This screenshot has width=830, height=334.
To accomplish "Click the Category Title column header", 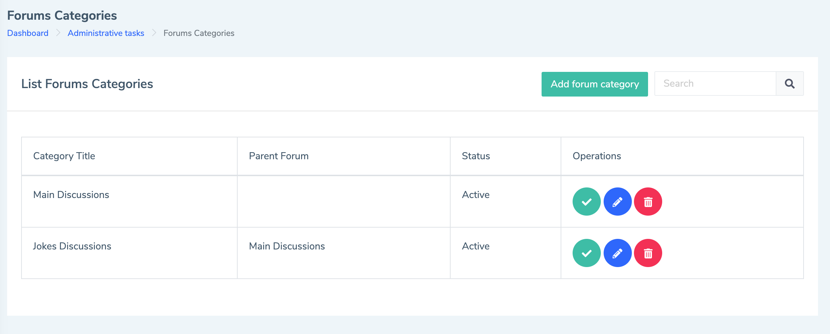I will tap(64, 156).
